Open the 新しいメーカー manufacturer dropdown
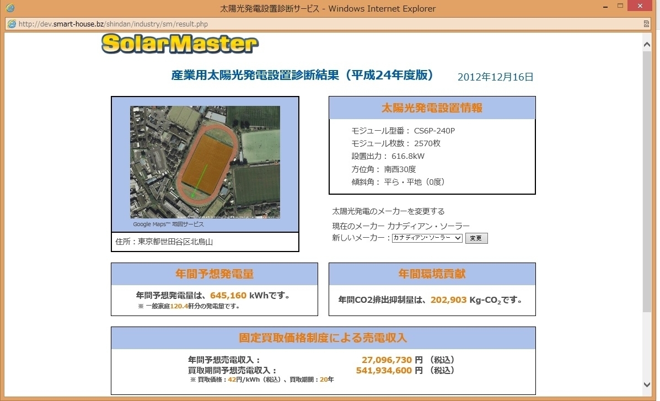This screenshot has width=660, height=401. click(427, 238)
